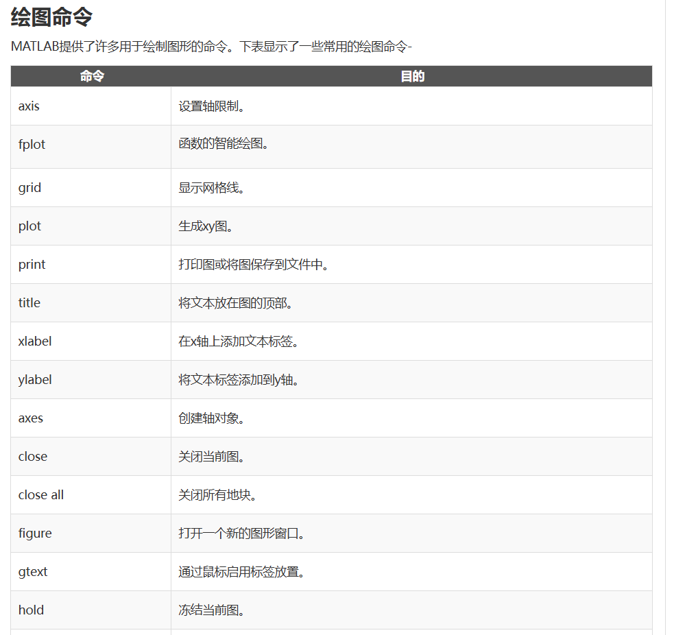The image size is (674, 635).
Task: Select the gtext command cell
Action: coord(91,572)
